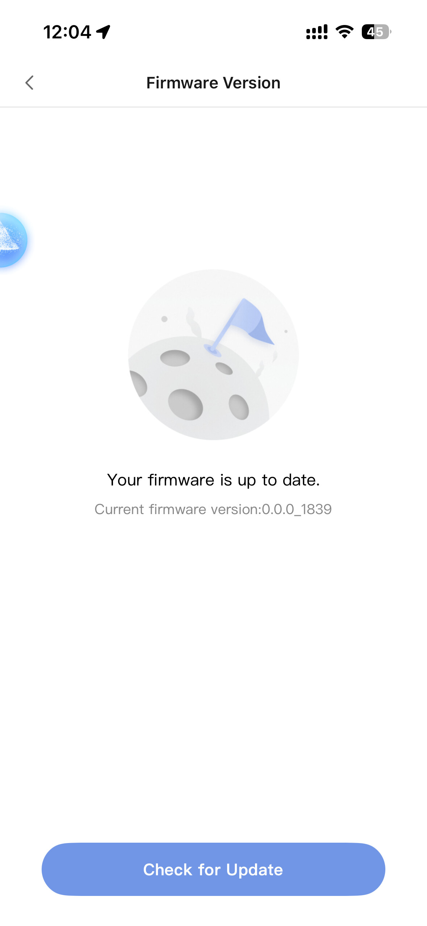Click the bottom-right moon crater

(x=239, y=407)
